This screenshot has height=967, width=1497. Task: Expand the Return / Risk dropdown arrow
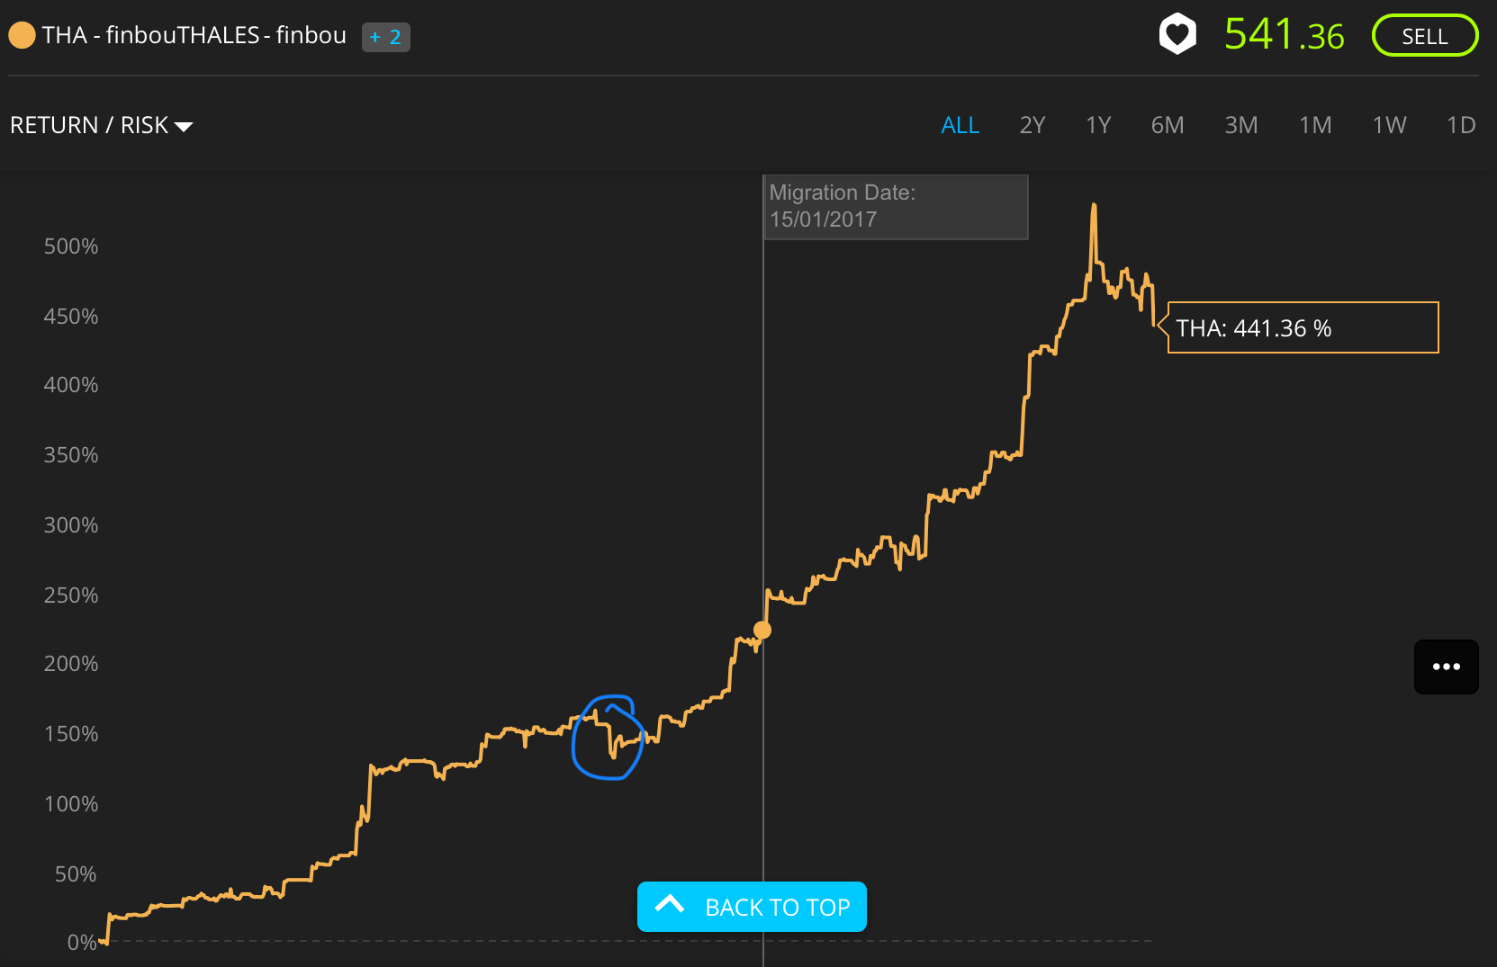(184, 127)
